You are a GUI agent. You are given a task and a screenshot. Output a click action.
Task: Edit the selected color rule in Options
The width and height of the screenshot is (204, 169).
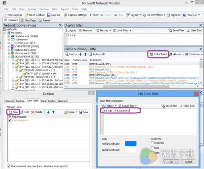(x=24, y=112)
